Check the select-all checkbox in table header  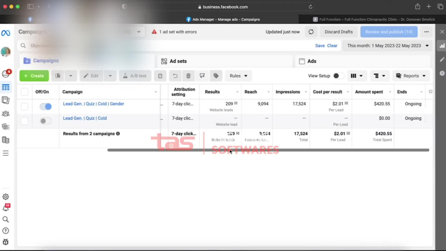(25, 92)
